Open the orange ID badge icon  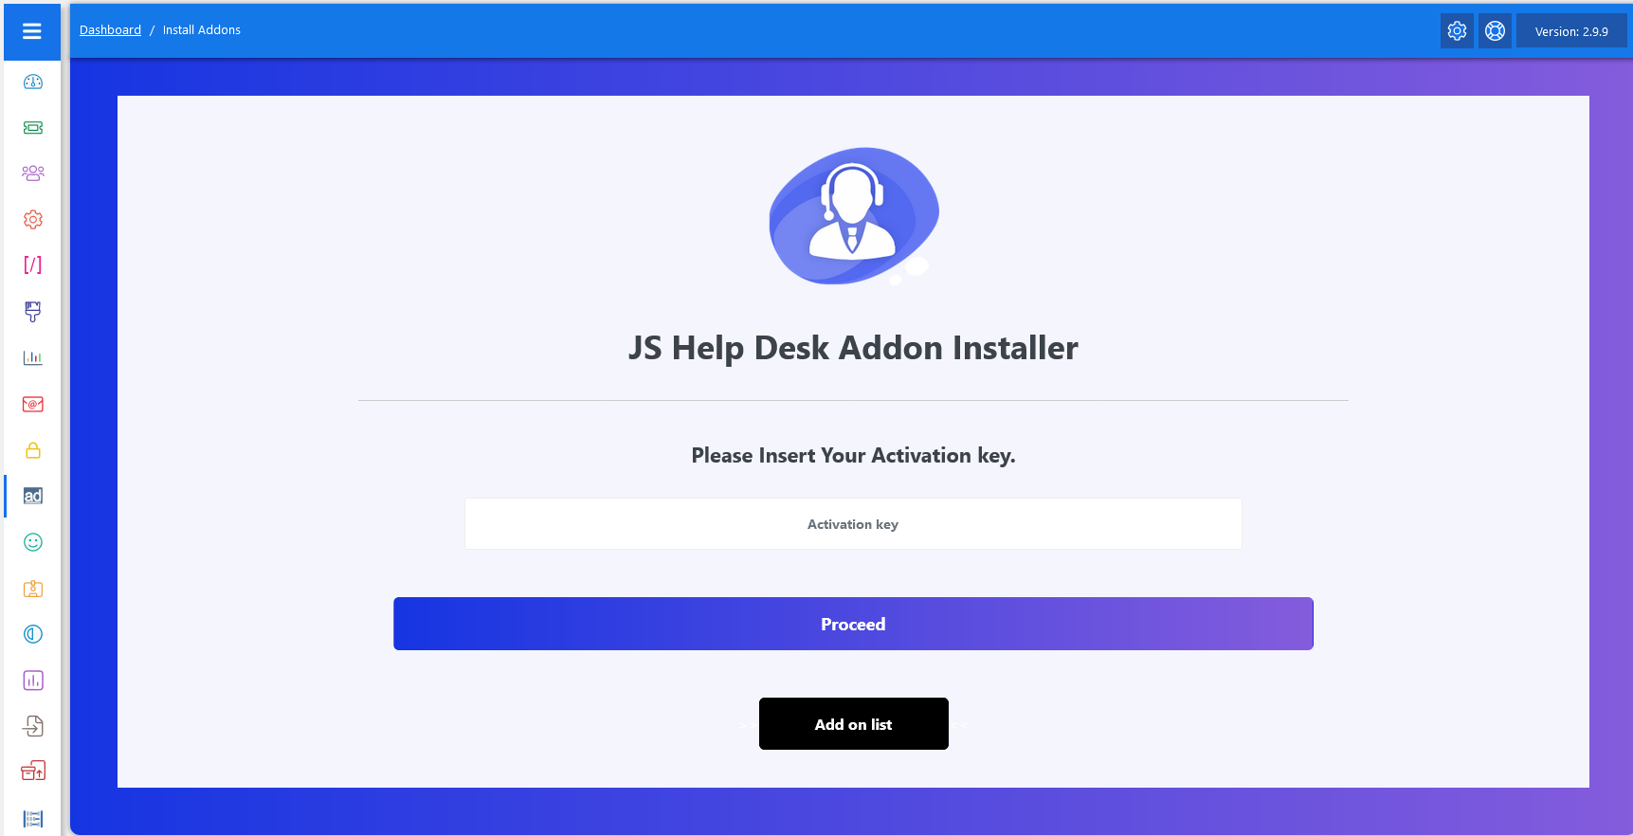(x=33, y=589)
